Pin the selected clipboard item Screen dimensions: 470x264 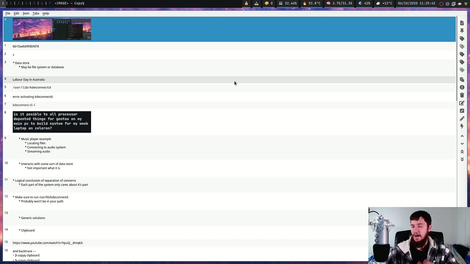click(x=462, y=30)
